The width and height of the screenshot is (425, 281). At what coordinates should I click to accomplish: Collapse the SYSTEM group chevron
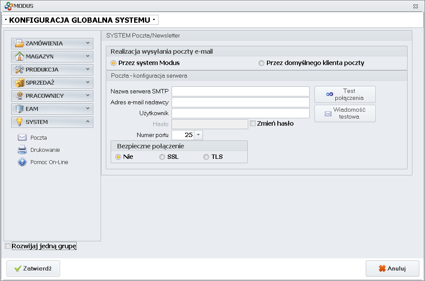click(88, 121)
